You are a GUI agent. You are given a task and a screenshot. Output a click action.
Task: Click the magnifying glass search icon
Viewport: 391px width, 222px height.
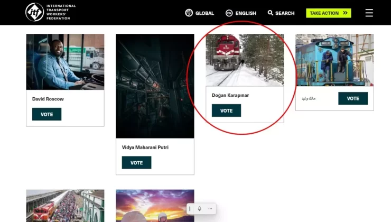[x=271, y=13]
